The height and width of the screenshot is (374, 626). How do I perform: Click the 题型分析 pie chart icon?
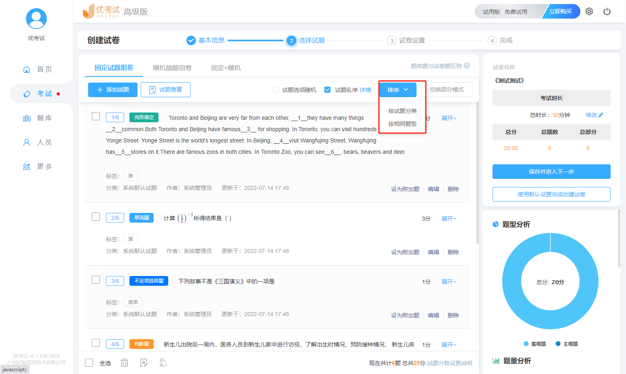tap(496, 224)
